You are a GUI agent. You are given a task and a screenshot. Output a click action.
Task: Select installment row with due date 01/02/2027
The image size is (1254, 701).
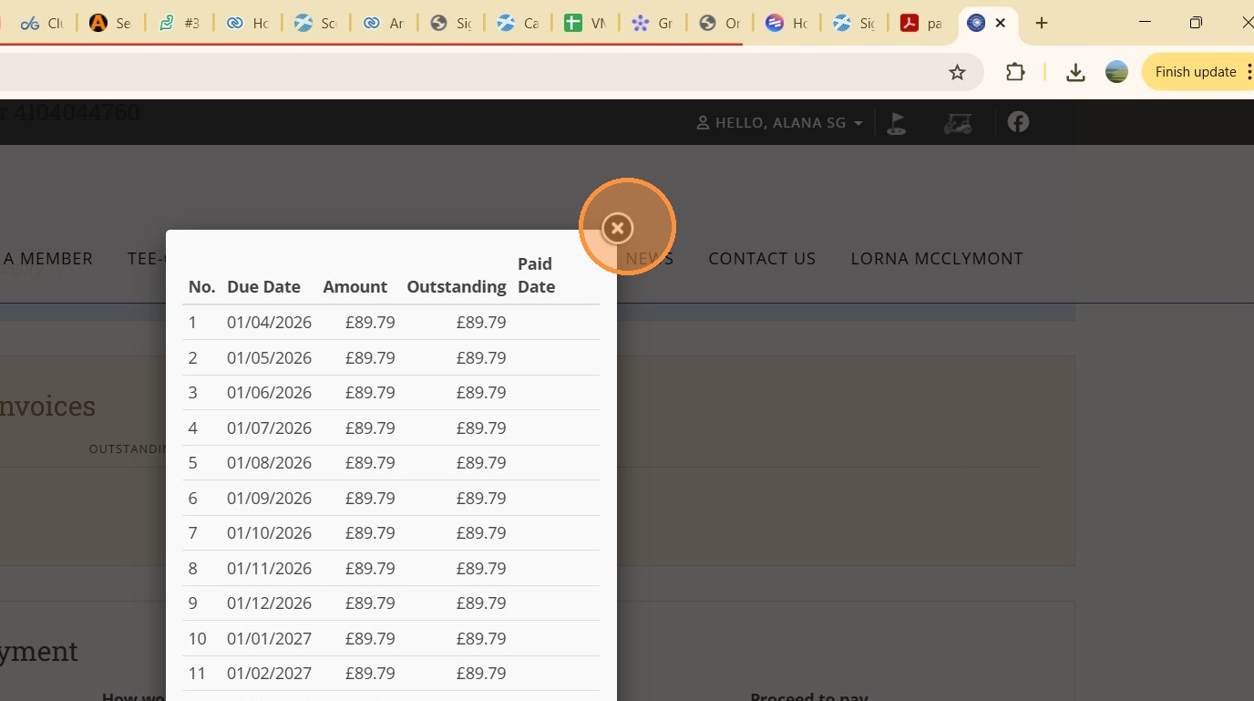(x=269, y=674)
